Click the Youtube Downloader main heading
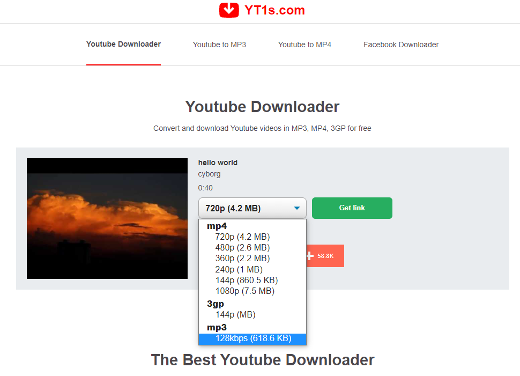The width and height of the screenshot is (520, 376). pyautogui.click(x=262, y=107)
